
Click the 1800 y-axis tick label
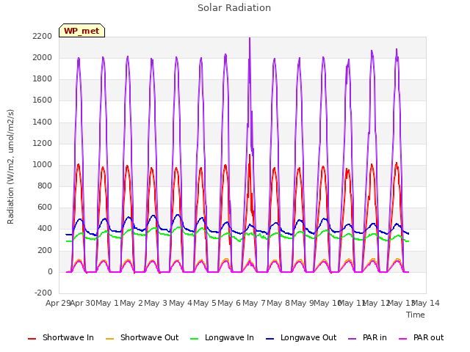click(43, 79)
